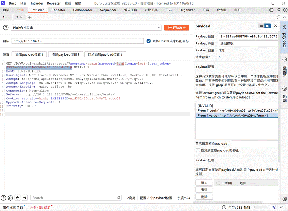Switch to the 扩展 tab
Viewport: 288px width, 211px height.
pyautogui.click(x=206, y=10)
